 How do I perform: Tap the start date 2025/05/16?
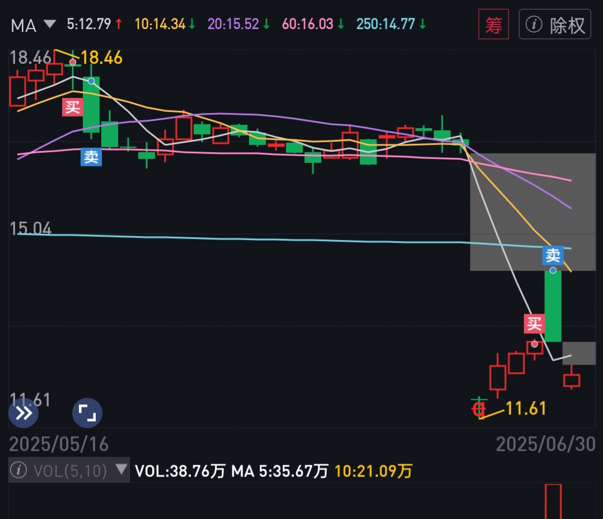(x=59, y=445)
